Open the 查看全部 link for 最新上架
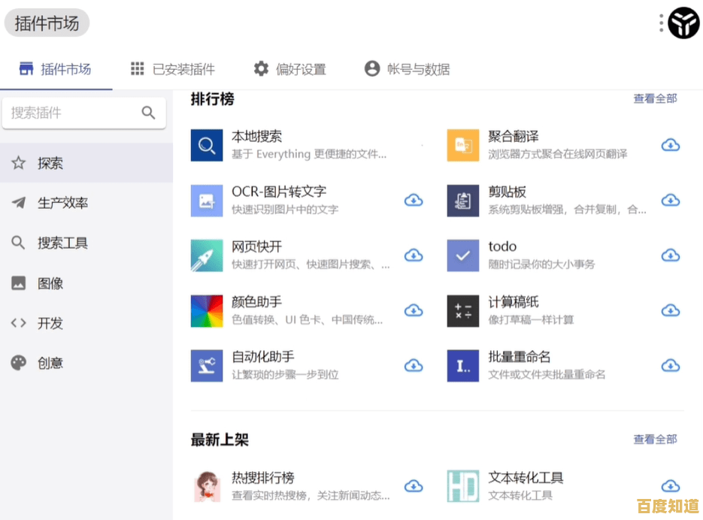The image size is (703, 520). [654, 440]
